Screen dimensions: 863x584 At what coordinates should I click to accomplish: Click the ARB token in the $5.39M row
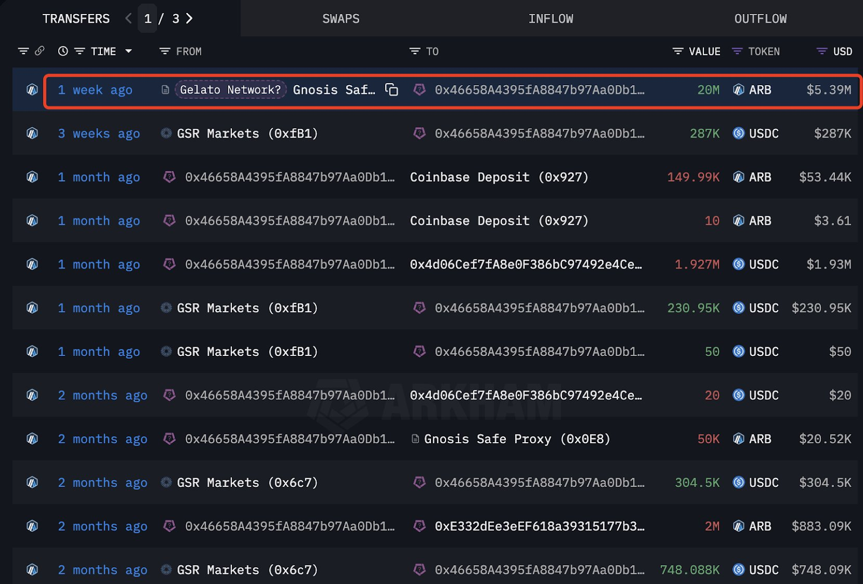click(760, 90)
